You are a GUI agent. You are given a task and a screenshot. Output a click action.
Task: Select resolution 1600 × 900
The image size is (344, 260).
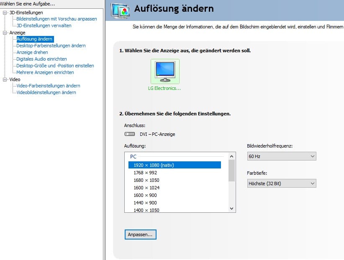145,195
